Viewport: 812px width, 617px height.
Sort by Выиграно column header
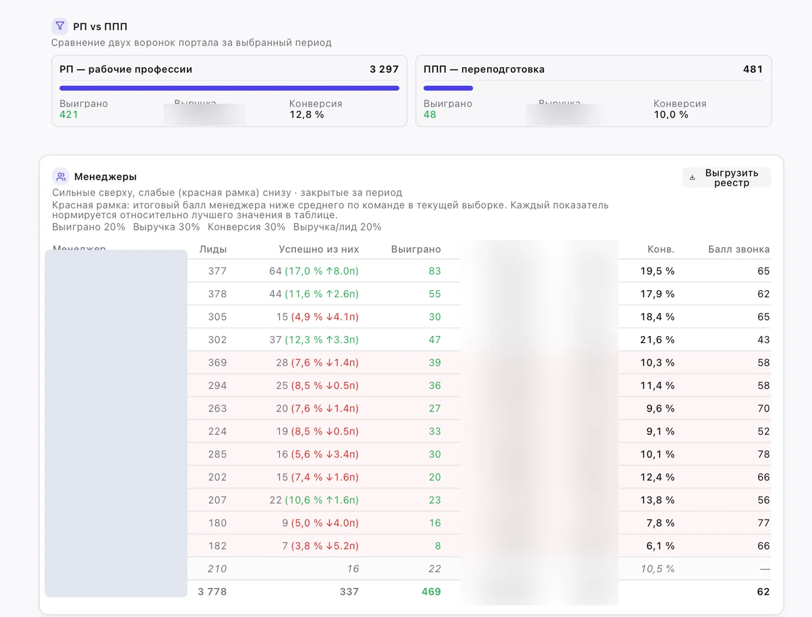pyautogui.click(x=416, y=249)
